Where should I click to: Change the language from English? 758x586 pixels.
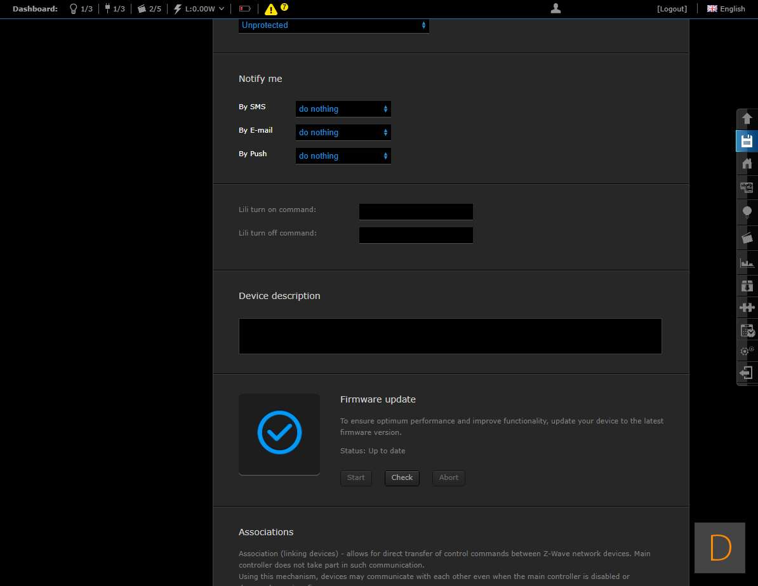726,9
